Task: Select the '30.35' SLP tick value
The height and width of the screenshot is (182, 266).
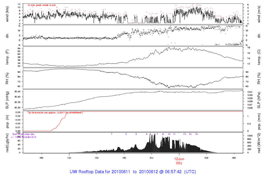Action: (x=17, y=102)
